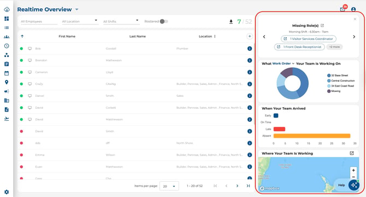This screenshot has width=366, height=197.
Task: Toggle the Rostered switch
Action: tap(164, 21)
